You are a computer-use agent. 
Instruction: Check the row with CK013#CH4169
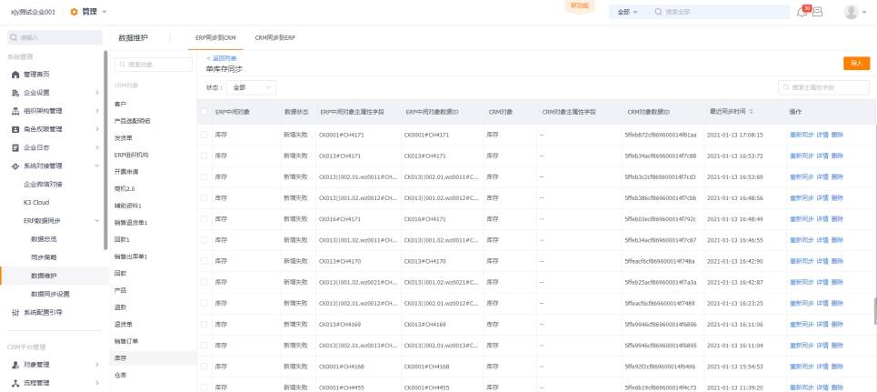(x=204, y=324)
